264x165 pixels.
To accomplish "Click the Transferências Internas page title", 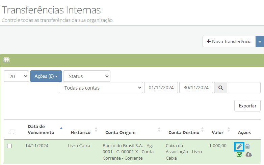I will tap(51, 10).
